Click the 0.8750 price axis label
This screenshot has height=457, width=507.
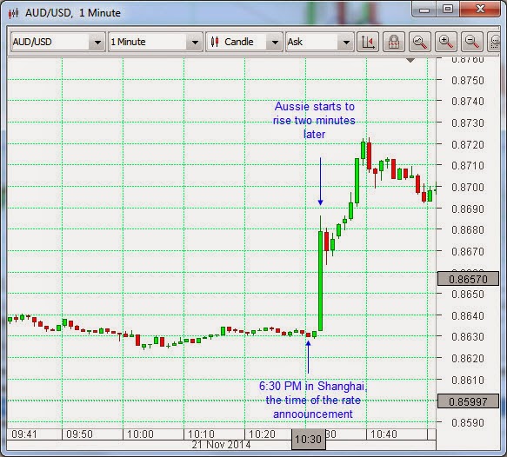[x=468, y=80]
